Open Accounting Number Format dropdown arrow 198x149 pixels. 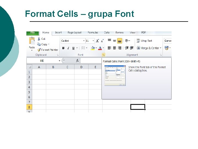(170, 48)
